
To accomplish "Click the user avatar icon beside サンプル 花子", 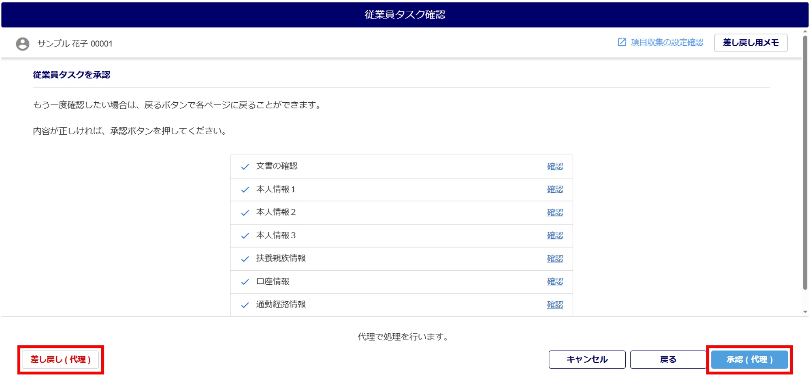I will (23, 44).
